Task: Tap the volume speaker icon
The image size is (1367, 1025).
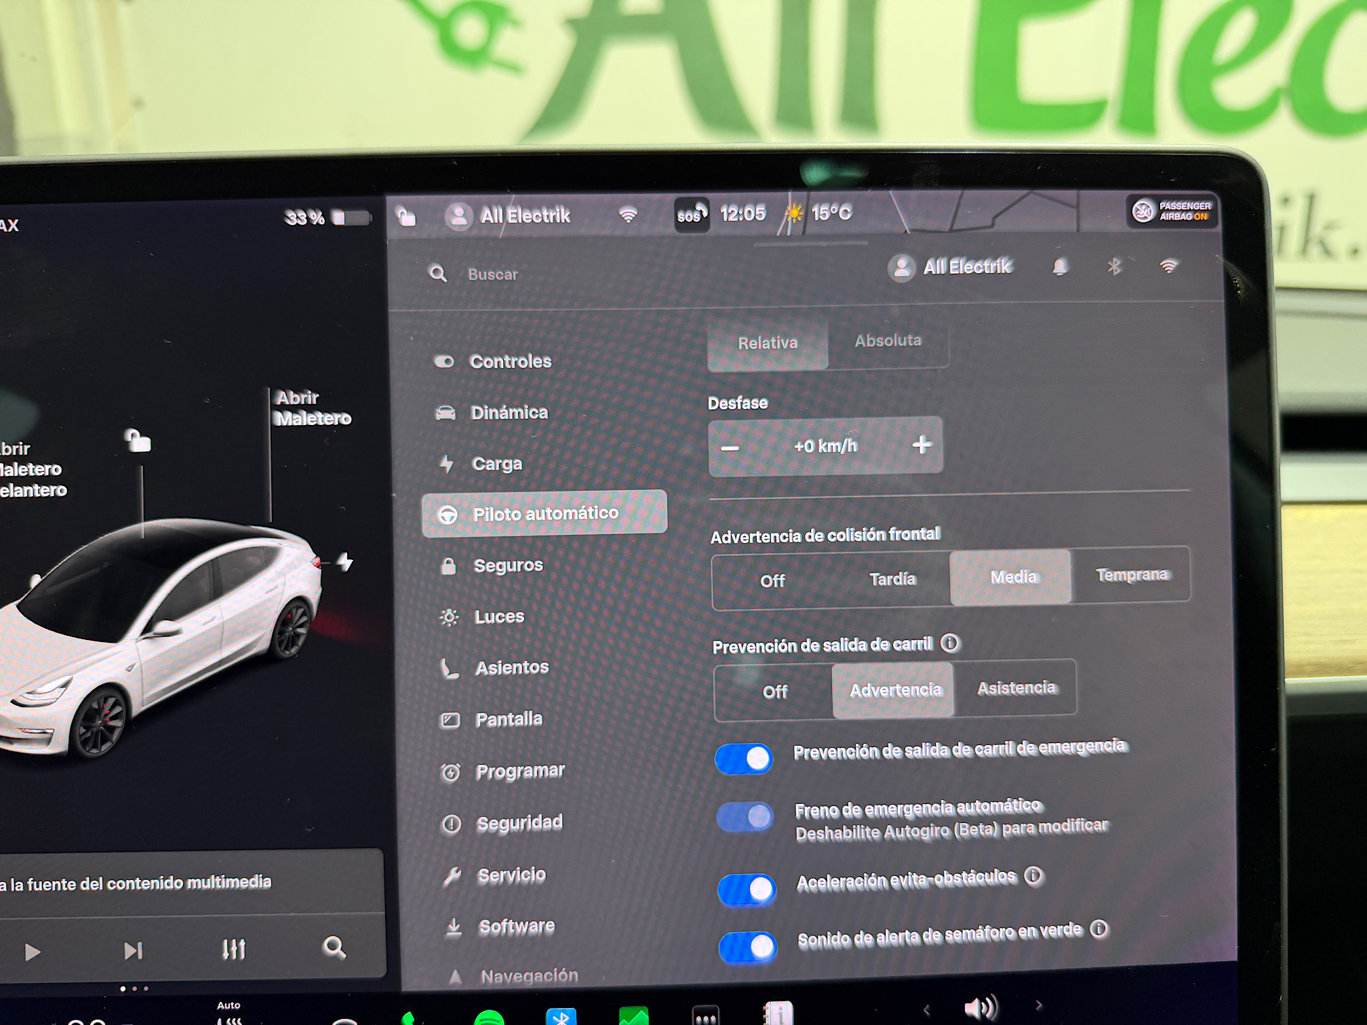Action: click(980, 1007)
